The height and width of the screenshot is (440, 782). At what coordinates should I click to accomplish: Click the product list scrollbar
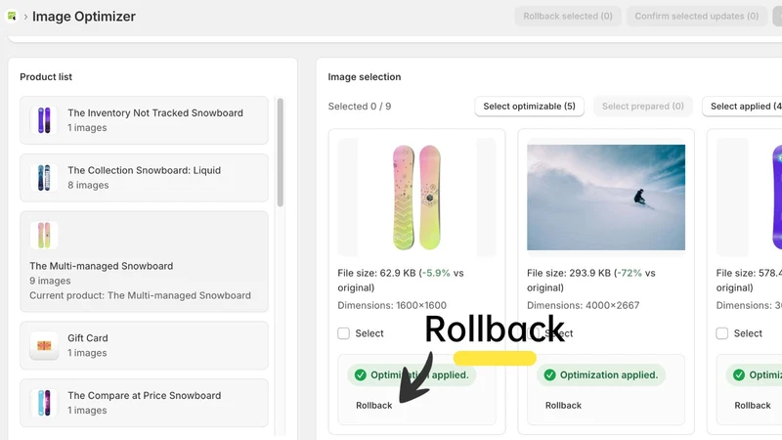click(281, 153)
